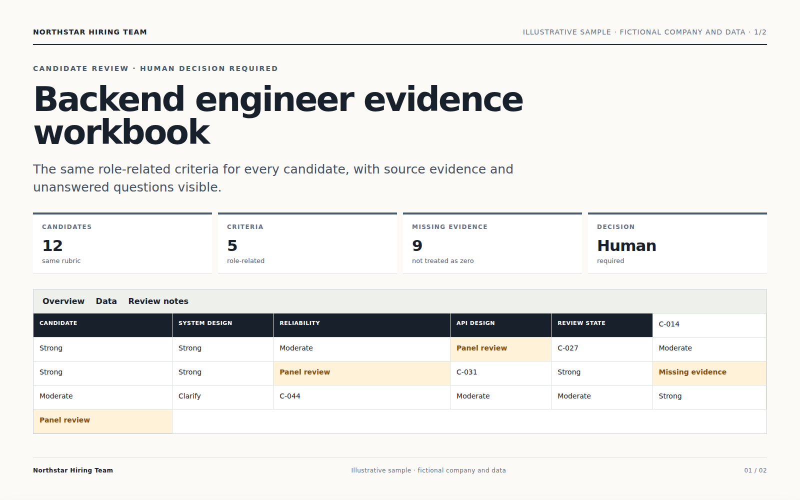The image size is (800, 500).
Task: Click the 'CANDIDATE REVIEW · HUMAN DECISION REQUIRED' eyebrow
Action: point(155,68)
